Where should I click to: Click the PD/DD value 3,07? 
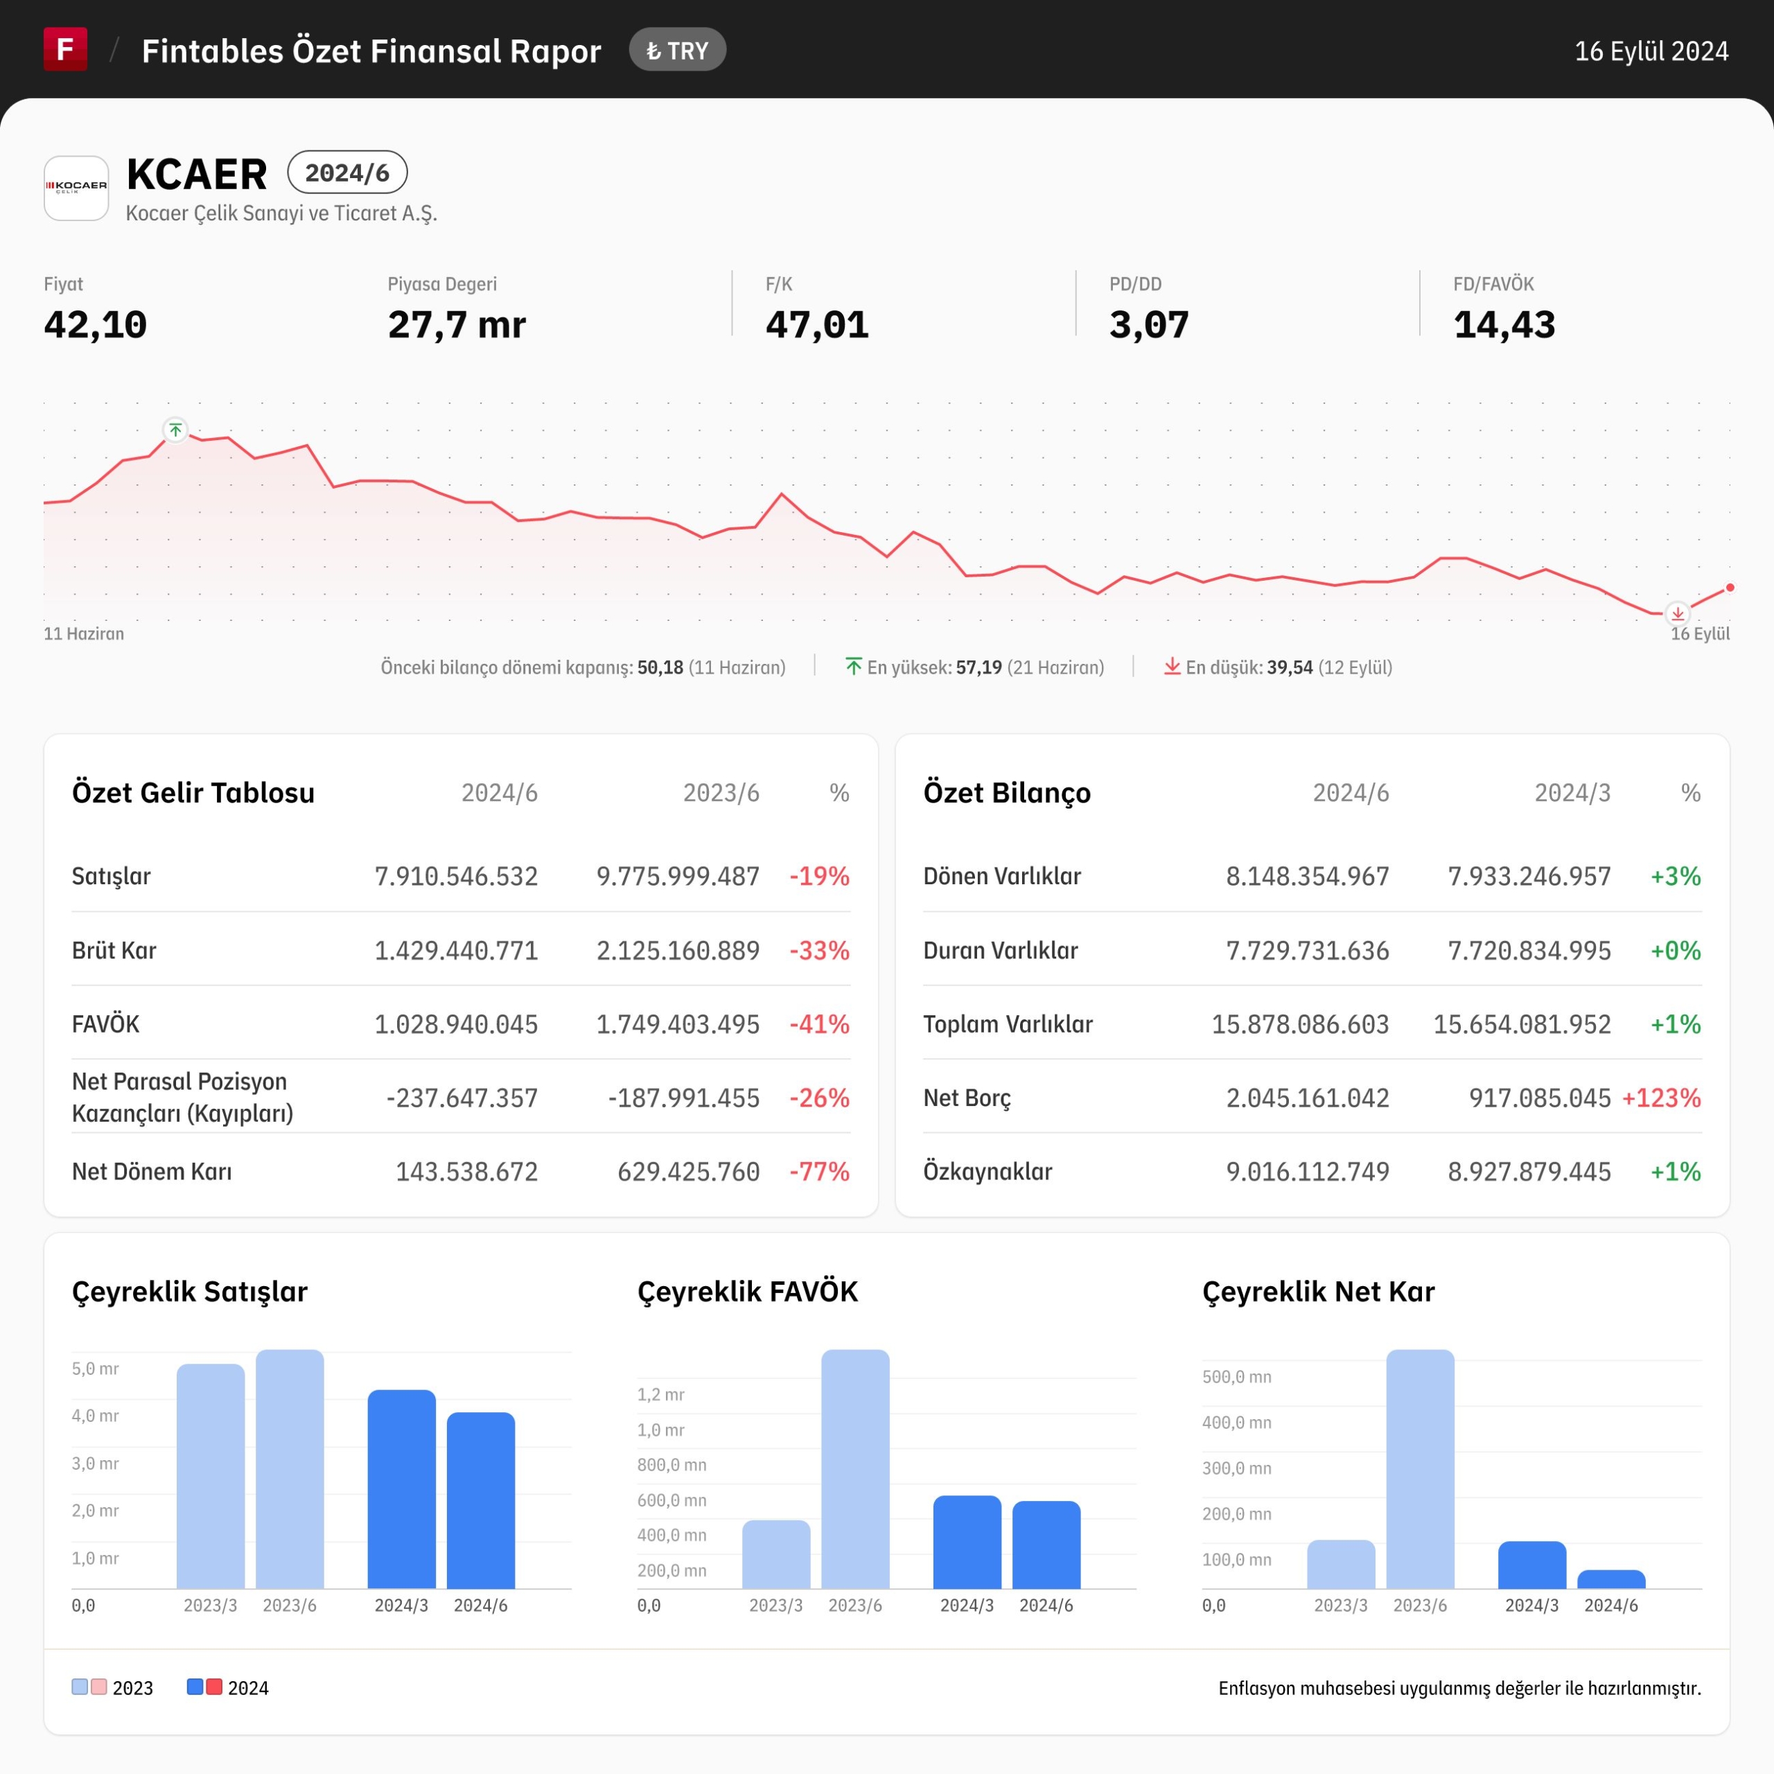(x=1149, y=325)
